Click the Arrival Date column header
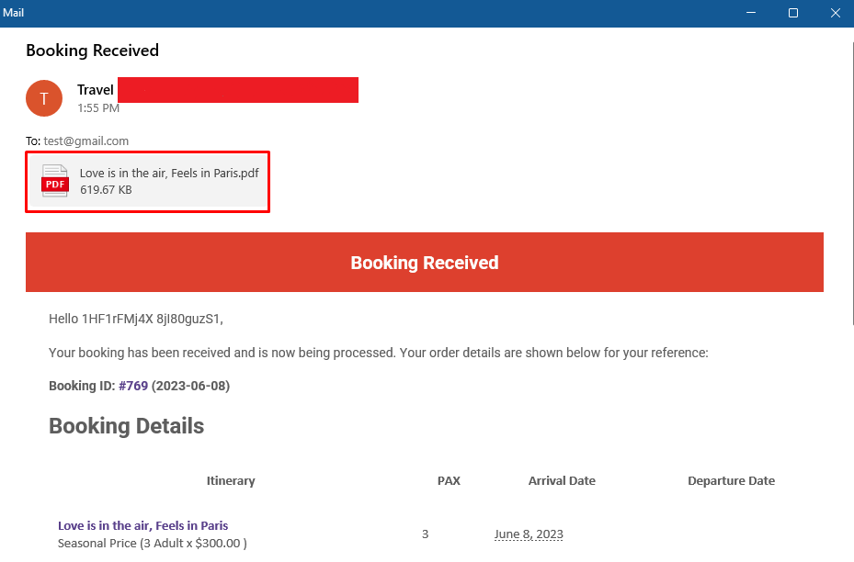Viewport: 854px width, 562px height. (x=562, y=481)
